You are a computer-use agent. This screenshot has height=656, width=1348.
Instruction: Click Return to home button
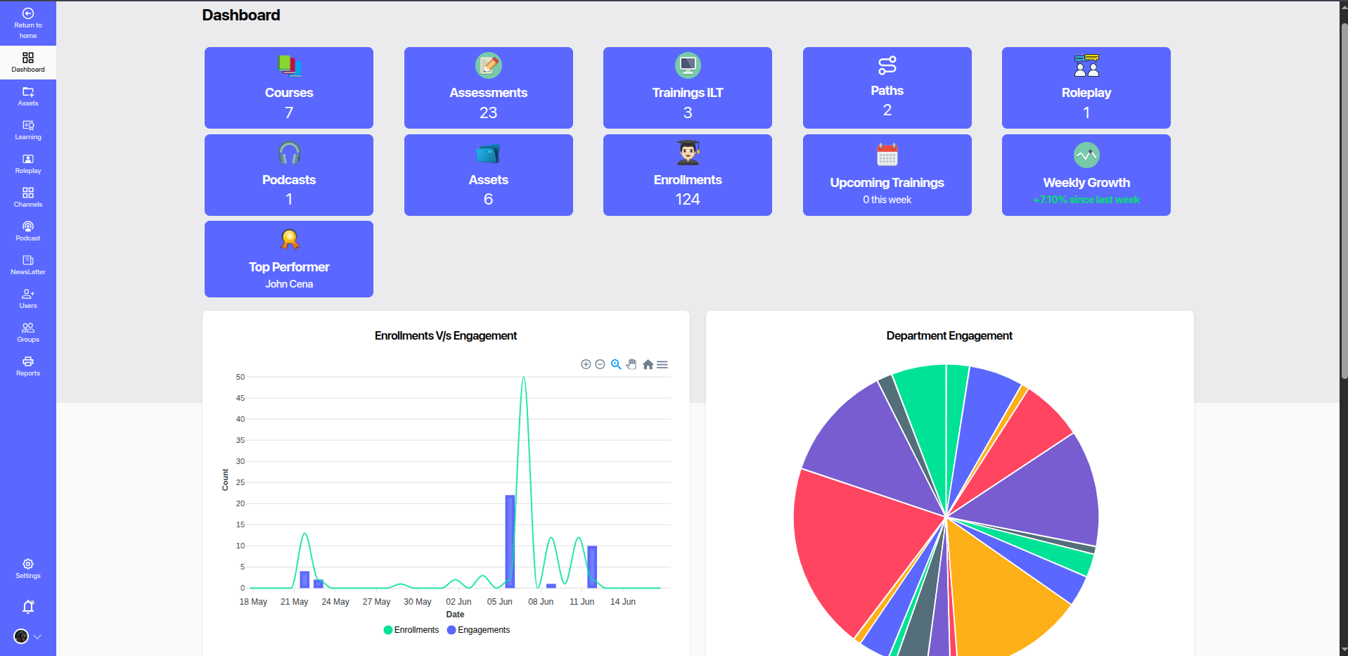tap(28, 23)
